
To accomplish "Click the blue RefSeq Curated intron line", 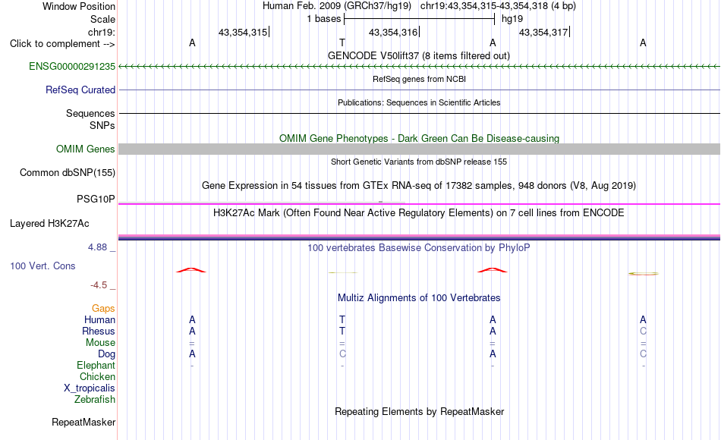I will point(419,90).
